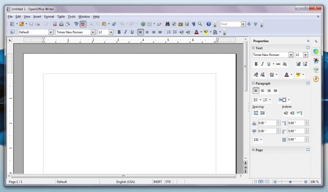The image size is (328, 192).
Task: Open Times New Roman font dropdown in toolbar
Action: [x=93, y=32]
